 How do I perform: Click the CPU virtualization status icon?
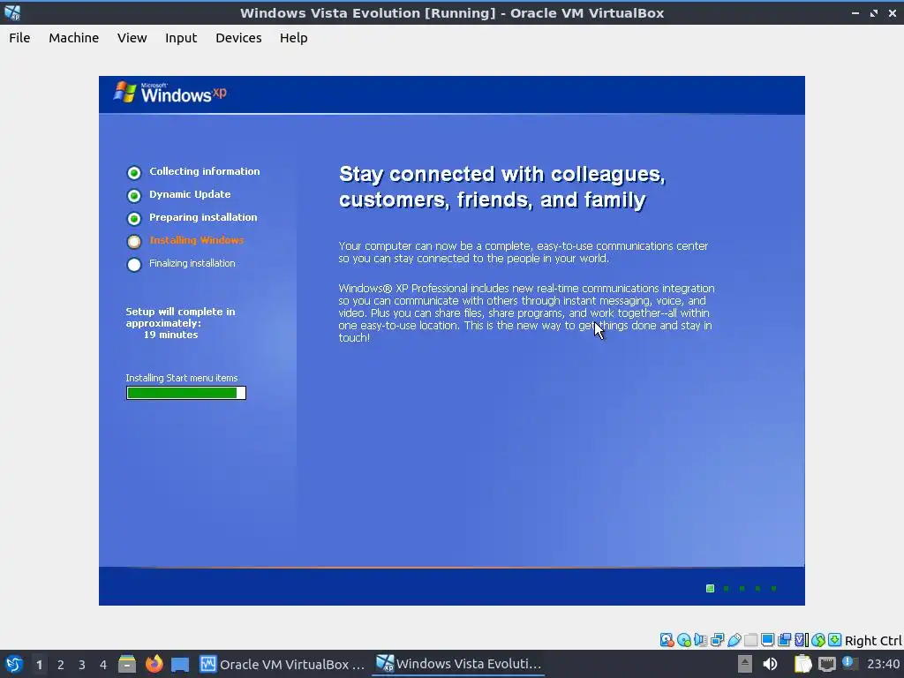pyautogui.click(x=802, y=640)
